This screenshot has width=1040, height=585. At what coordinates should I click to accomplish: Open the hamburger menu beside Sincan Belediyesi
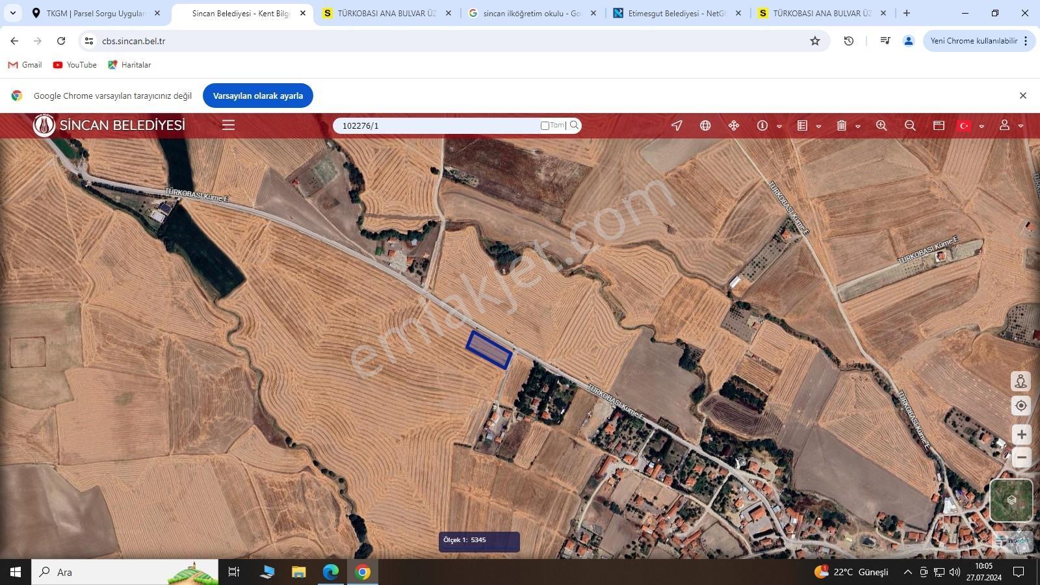pos(228,125)
